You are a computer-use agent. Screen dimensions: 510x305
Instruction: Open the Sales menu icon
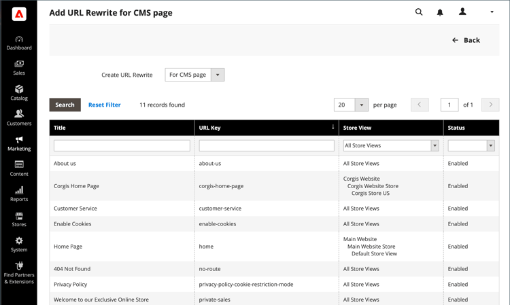[19, 64]
